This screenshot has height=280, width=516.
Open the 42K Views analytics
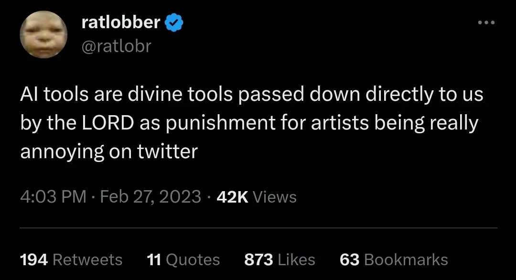click(257, 197)
